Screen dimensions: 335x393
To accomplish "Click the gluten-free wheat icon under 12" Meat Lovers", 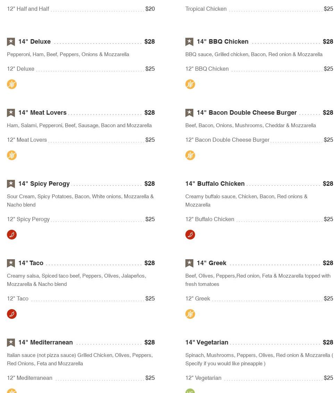I will click(12, 155).
